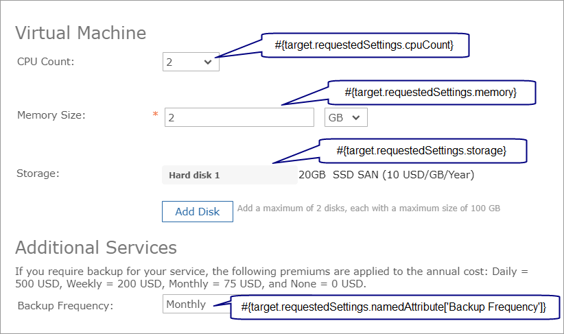Click the Additional Services heading

(x=95, y=247)
